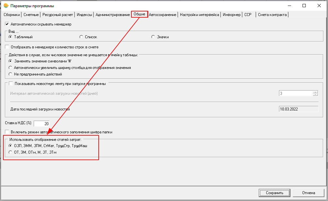
Task: Switch to Настройки интерфейса tab
Action: [x=199, y=15]
